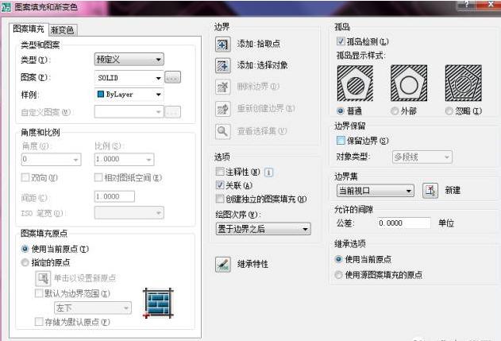Open the 比例 dropdown

point(125,159)
